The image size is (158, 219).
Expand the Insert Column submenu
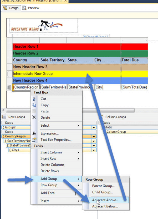(x=56, y=152)
